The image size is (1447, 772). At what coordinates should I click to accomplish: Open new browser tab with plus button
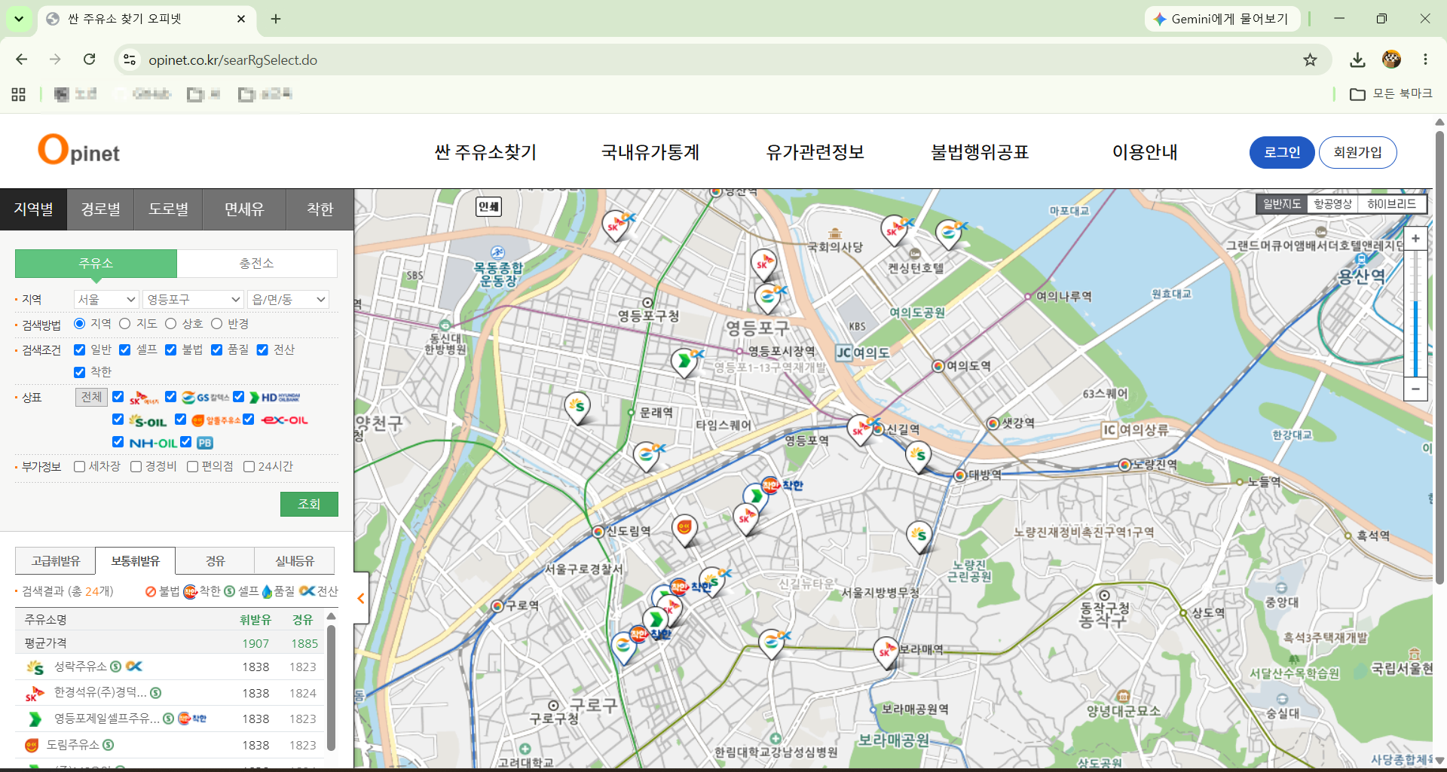[x=276, y=19]
